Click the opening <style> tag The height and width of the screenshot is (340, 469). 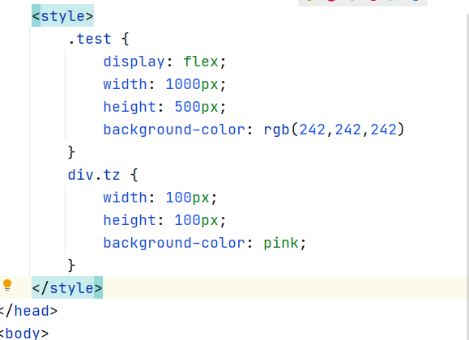[63, 16]
